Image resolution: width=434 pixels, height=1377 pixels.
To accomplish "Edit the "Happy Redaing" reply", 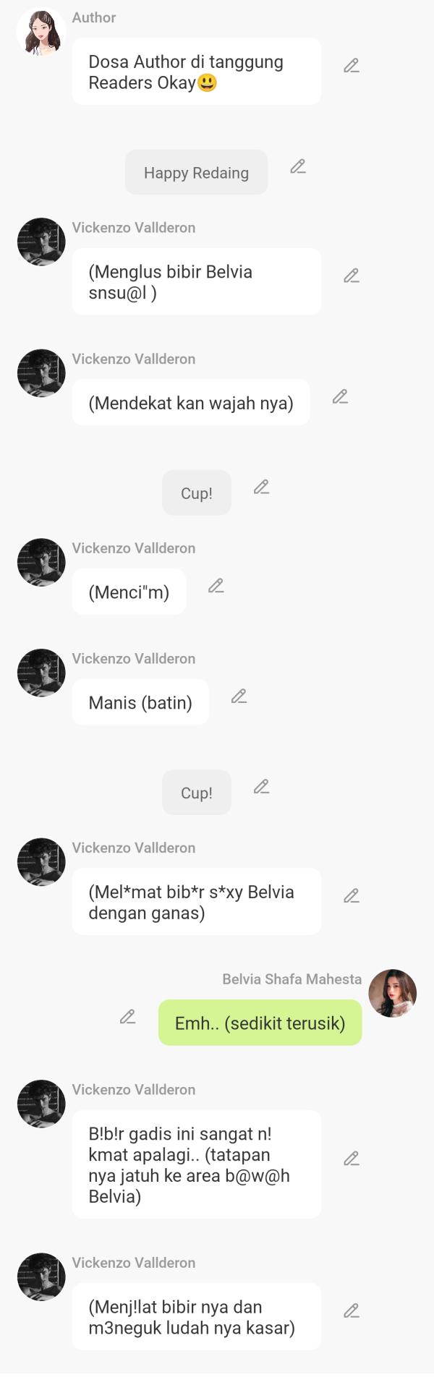I will coord(297,167).
